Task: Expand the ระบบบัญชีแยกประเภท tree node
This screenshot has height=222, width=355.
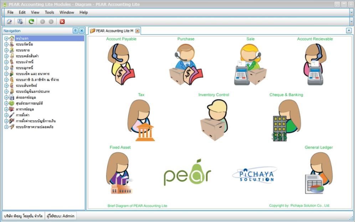Action: 6,92
